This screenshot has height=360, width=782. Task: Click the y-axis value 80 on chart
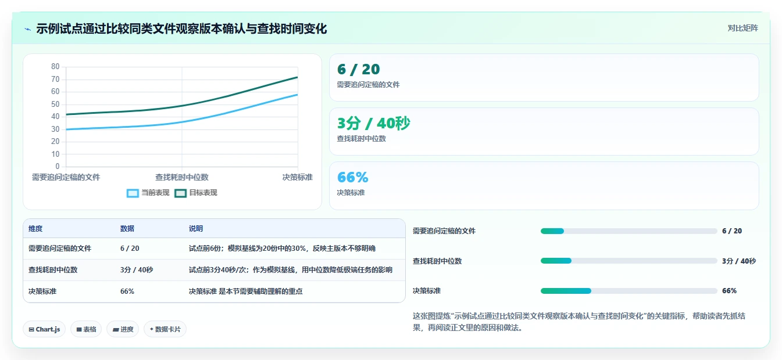coord(55,67)
